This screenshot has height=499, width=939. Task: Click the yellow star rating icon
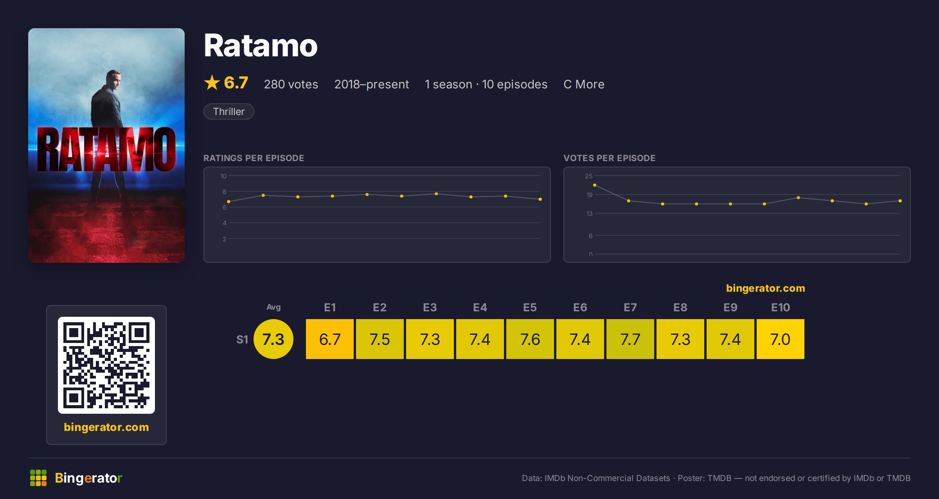(x=212, y=83)
